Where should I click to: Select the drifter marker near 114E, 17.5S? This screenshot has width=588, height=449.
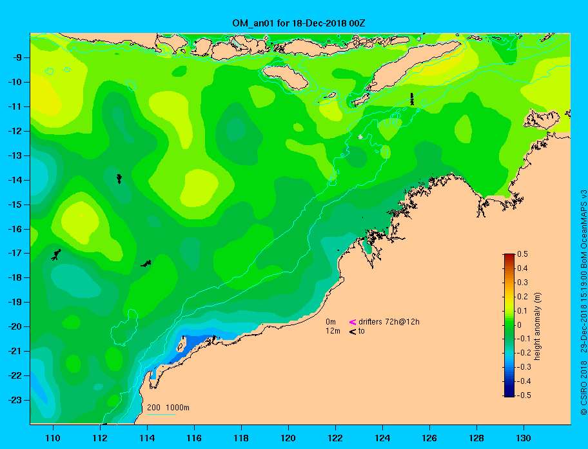pyautogui.click(x=146, y=263)
